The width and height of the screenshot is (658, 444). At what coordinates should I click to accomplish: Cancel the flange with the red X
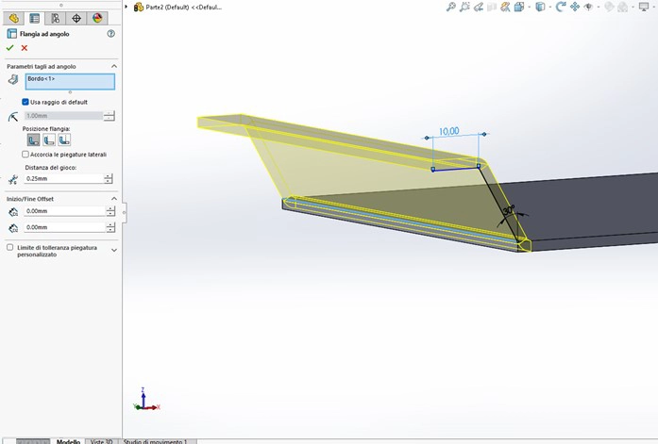point(25,48)
